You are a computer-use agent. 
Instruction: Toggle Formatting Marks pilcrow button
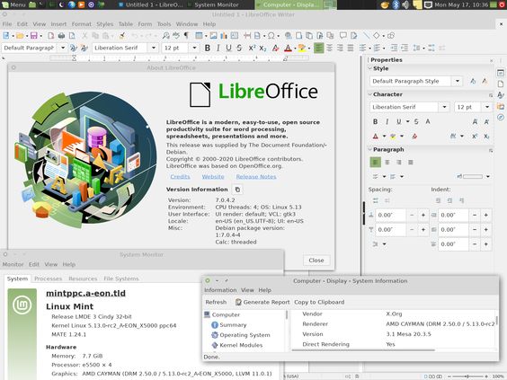186,36
